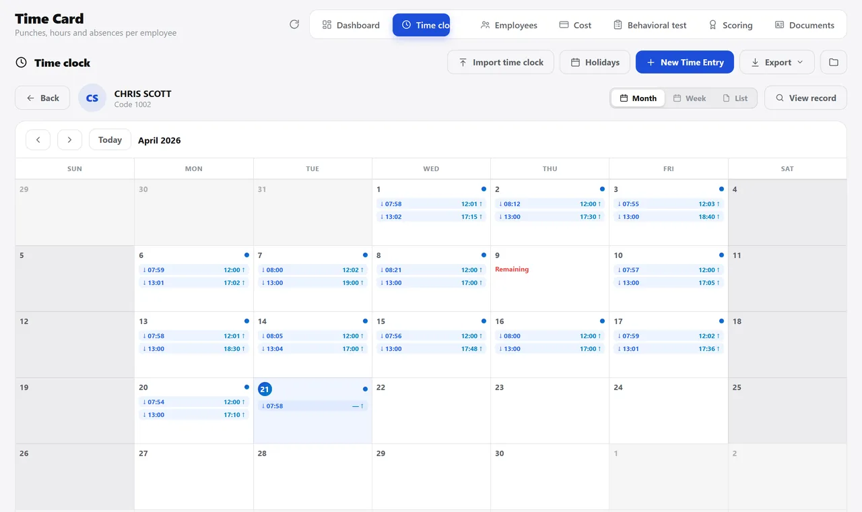This screenshot has width=862, height=512.
Task: Advance to the next month with the right chevron
Action: (69, 139)
